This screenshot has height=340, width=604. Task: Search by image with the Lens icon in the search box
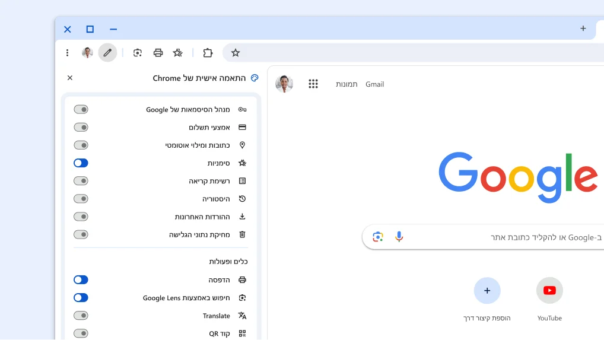point(378,237)
